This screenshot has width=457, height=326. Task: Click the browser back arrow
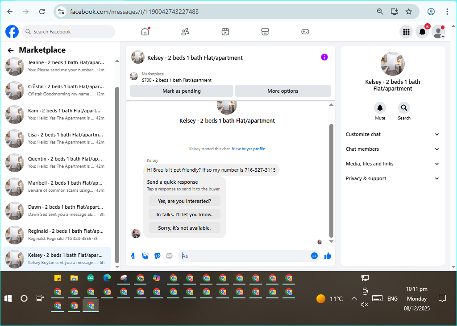10,12
